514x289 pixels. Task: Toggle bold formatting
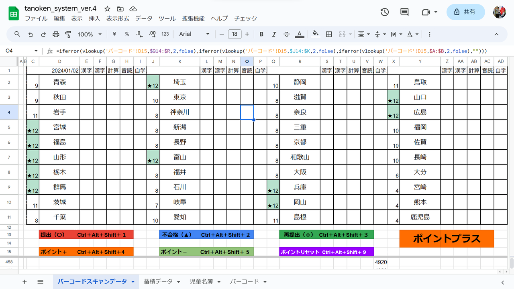tap(261, 34)
